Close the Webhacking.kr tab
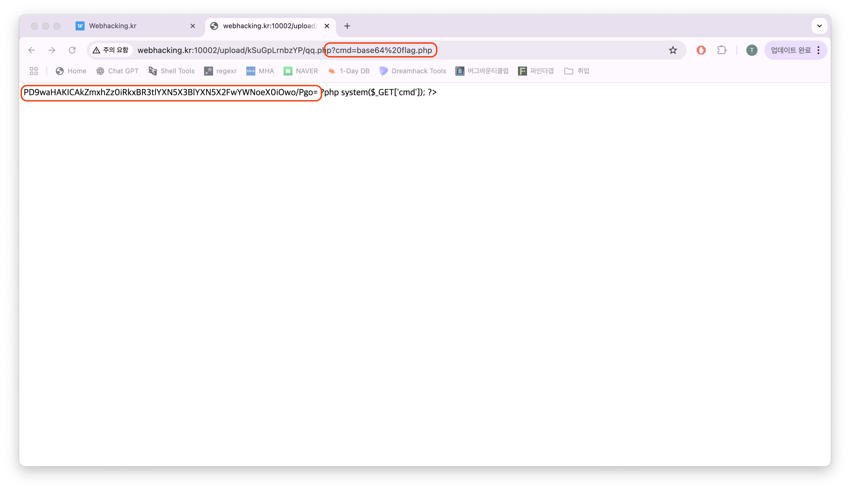The height and width of the screenshot is (490, 850). (193, 26)
